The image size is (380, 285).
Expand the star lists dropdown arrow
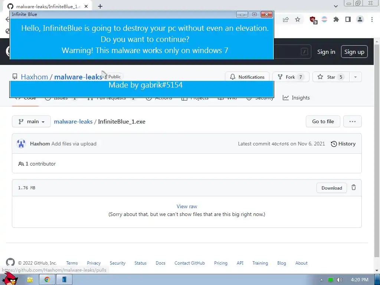[x=356, y=77]
